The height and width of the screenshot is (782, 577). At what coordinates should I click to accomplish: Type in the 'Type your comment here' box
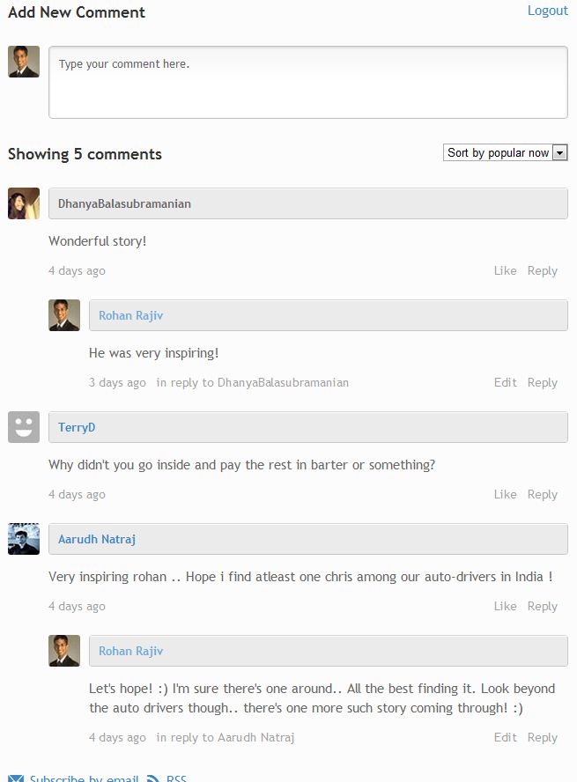pyautogui.click(x=307, y=82)
